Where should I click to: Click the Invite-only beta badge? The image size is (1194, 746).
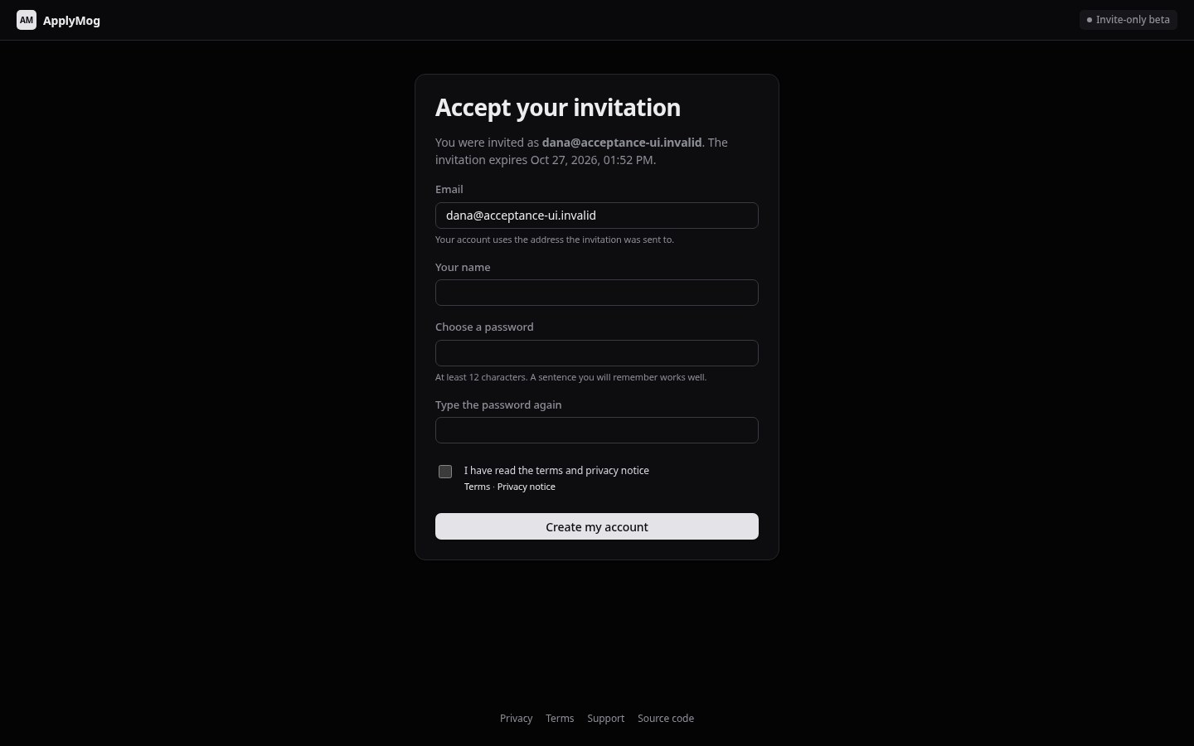pos(1128,20)
